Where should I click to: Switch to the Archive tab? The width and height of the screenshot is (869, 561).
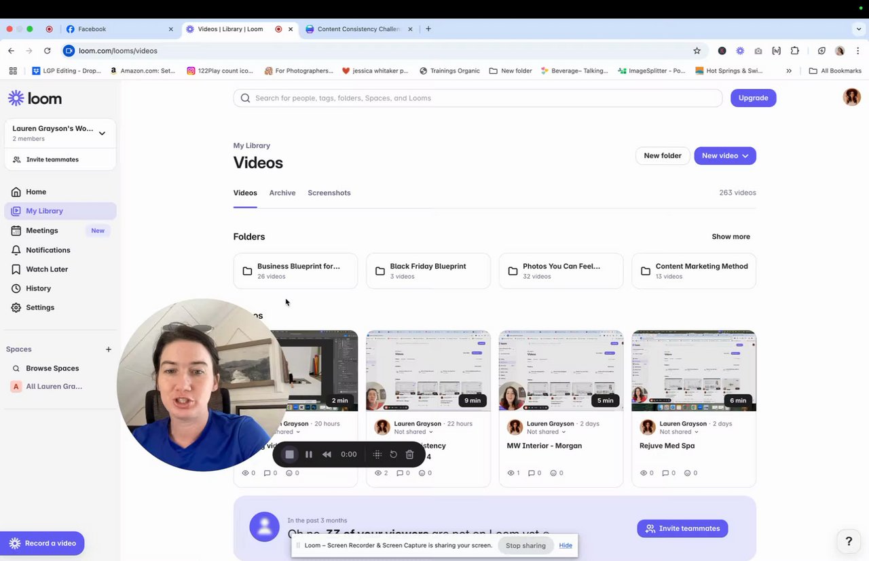pos(282,193)
